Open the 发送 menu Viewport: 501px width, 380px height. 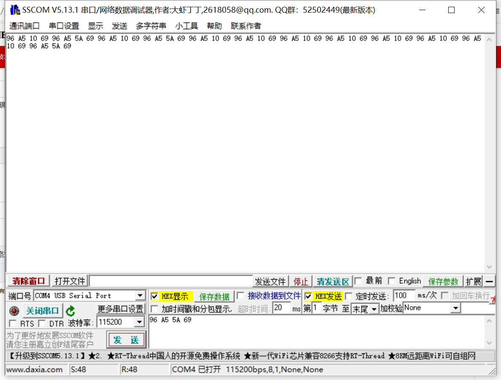pos(119,26)
